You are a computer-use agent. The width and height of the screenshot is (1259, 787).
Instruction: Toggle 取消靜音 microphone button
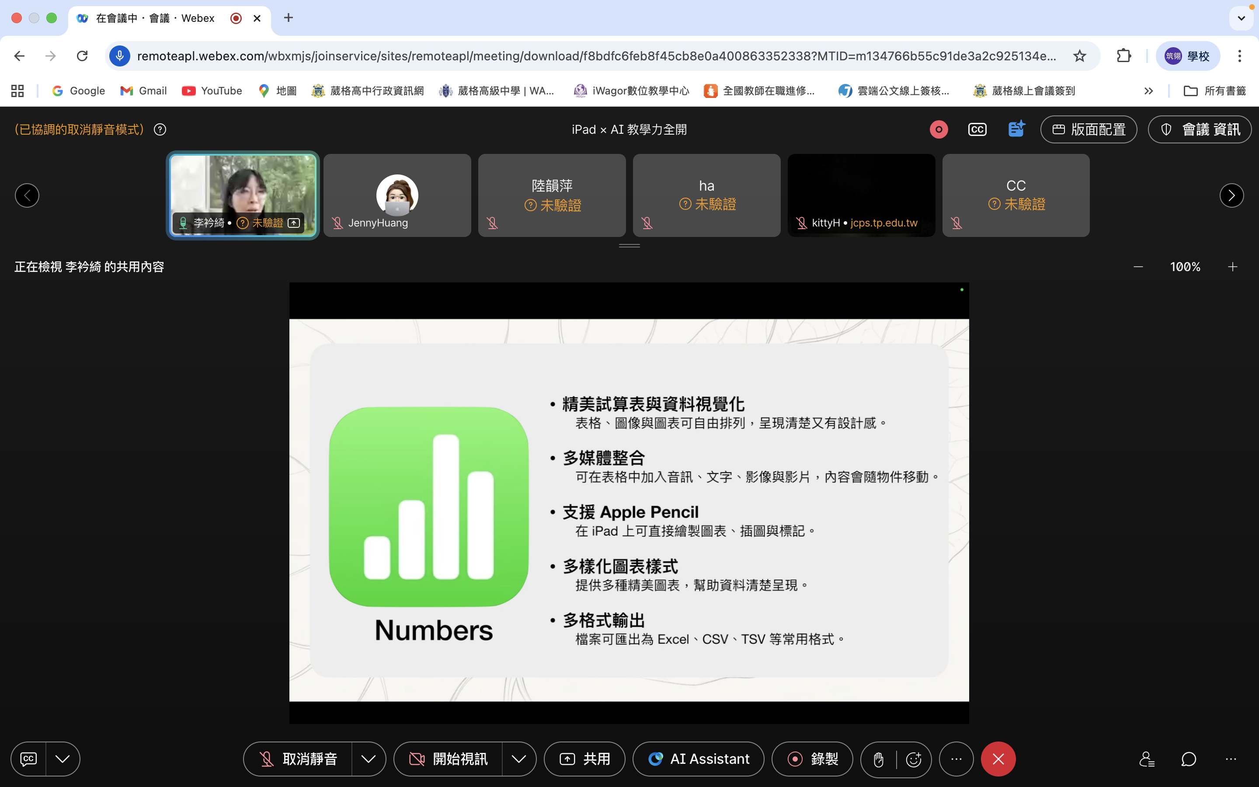click(299, 759)
